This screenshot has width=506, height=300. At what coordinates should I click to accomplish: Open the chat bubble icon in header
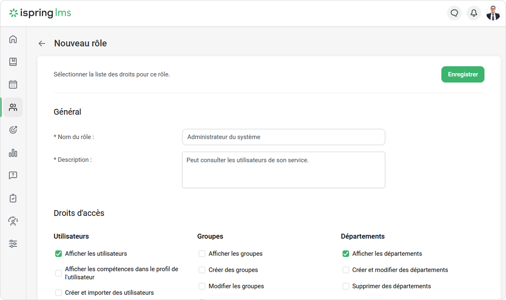pyautogui.click(x=454, y=13)
